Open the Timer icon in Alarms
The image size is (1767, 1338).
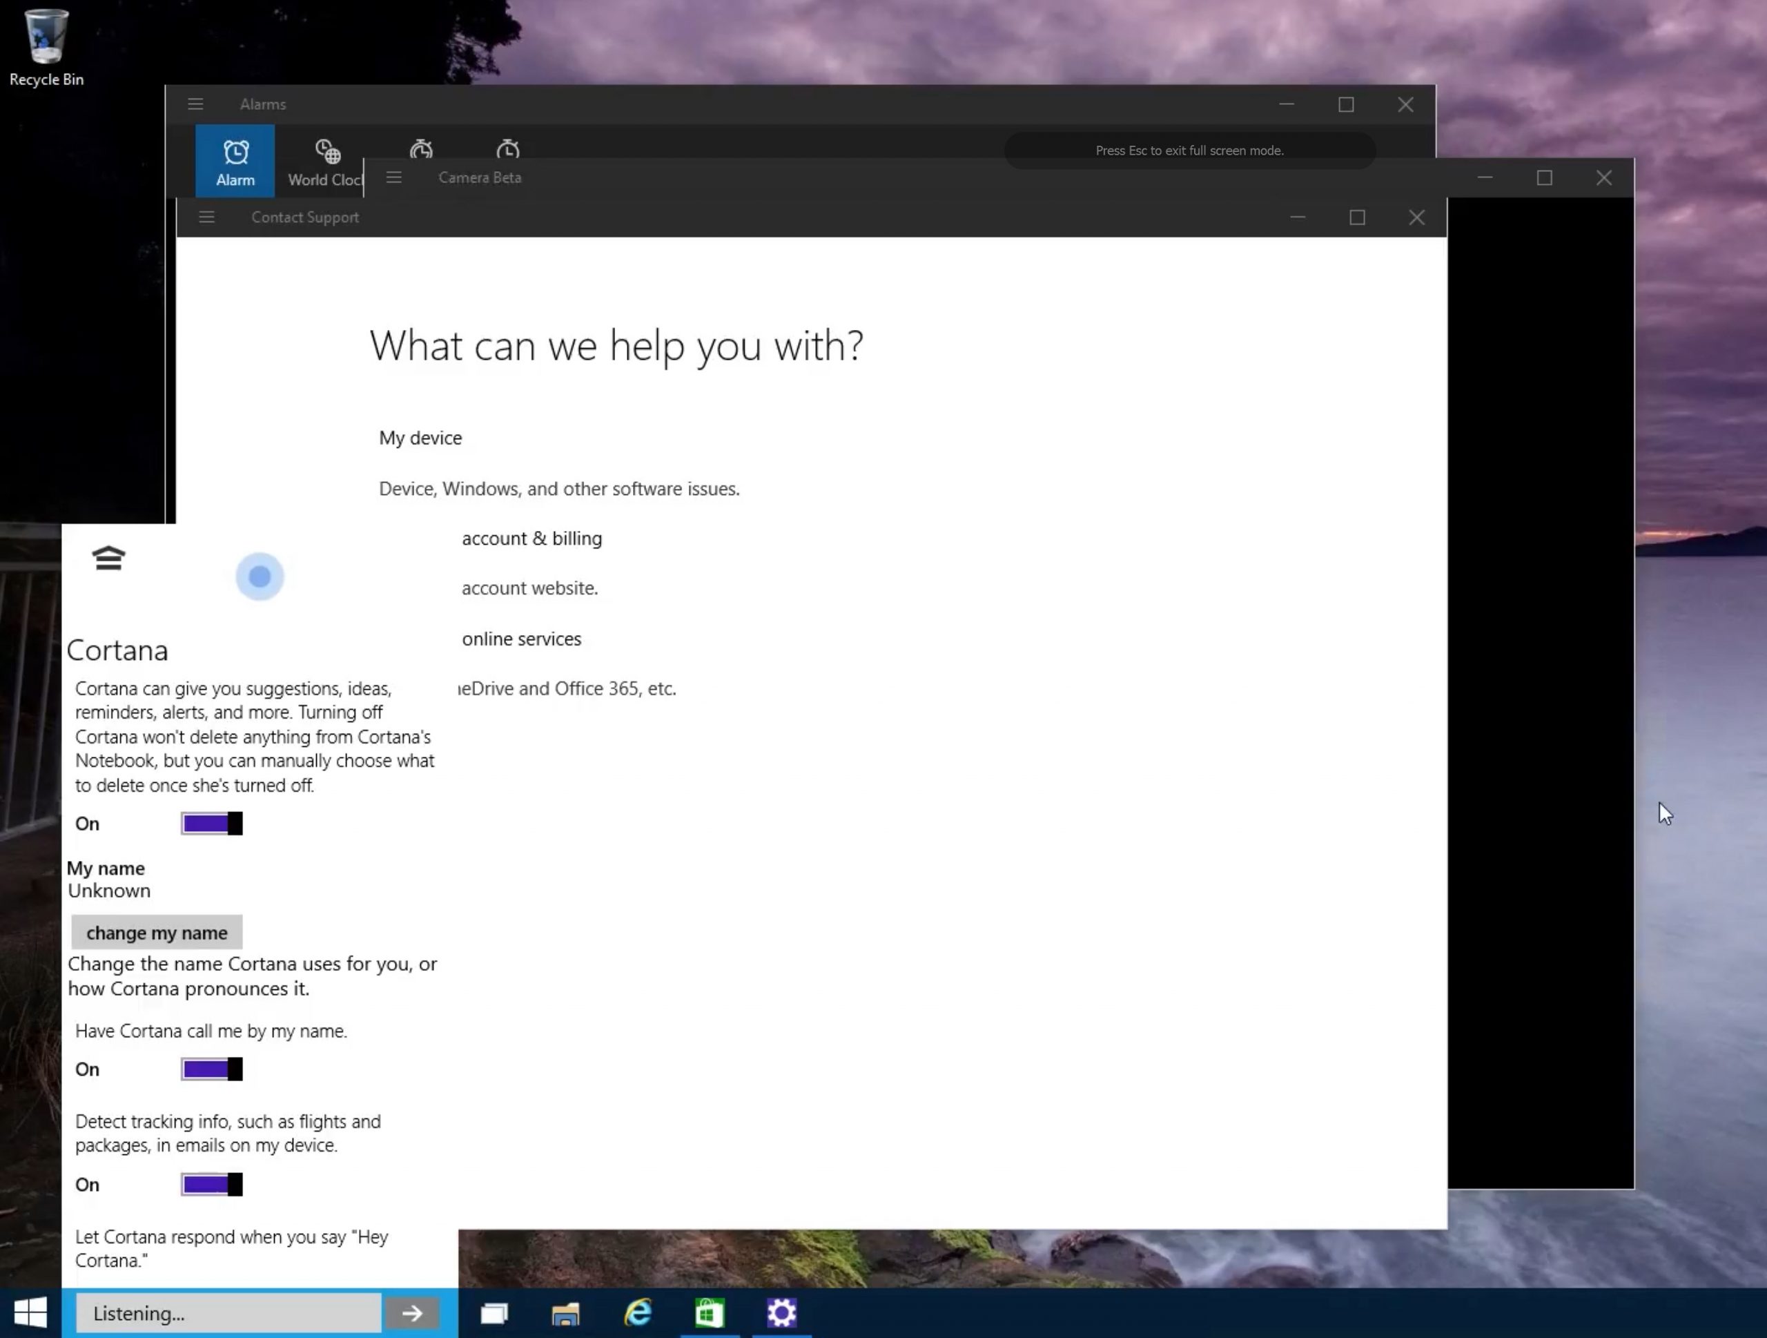pyautogui.click(x=421, y=149)
